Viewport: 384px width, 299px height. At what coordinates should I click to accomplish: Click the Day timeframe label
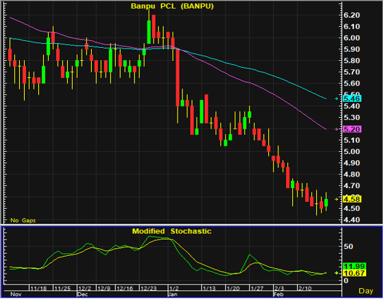click(x=366, y=291)
